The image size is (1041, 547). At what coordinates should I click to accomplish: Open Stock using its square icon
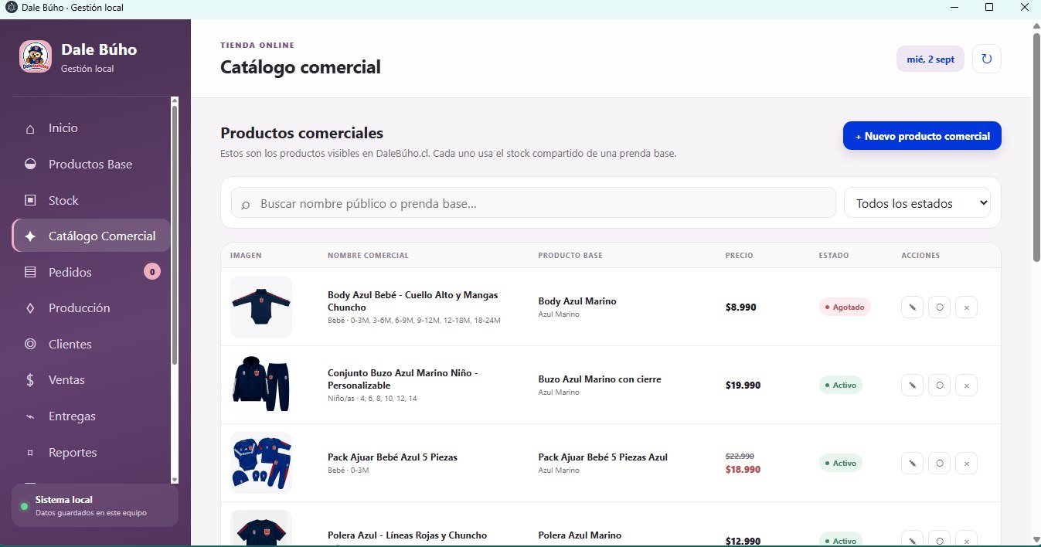point(30,200)
